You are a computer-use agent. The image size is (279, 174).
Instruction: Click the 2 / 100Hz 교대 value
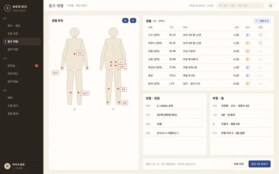pos(165,106)
